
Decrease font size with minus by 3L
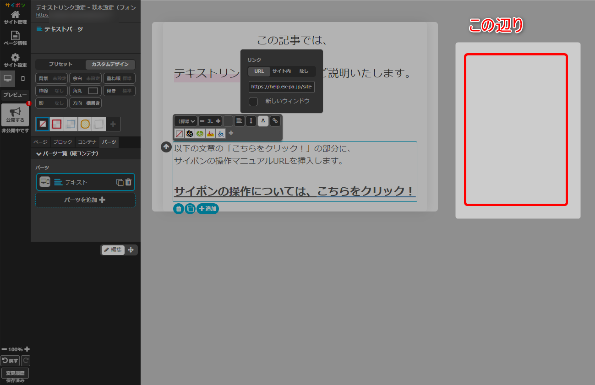pyautogui.click(x=202, y=121)
